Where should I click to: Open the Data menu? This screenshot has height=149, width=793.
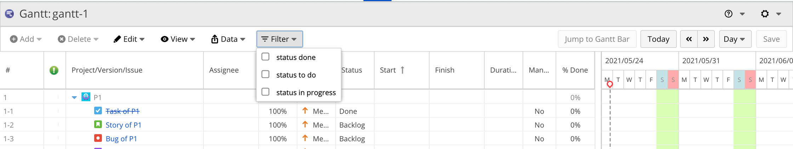click(228, 39)
